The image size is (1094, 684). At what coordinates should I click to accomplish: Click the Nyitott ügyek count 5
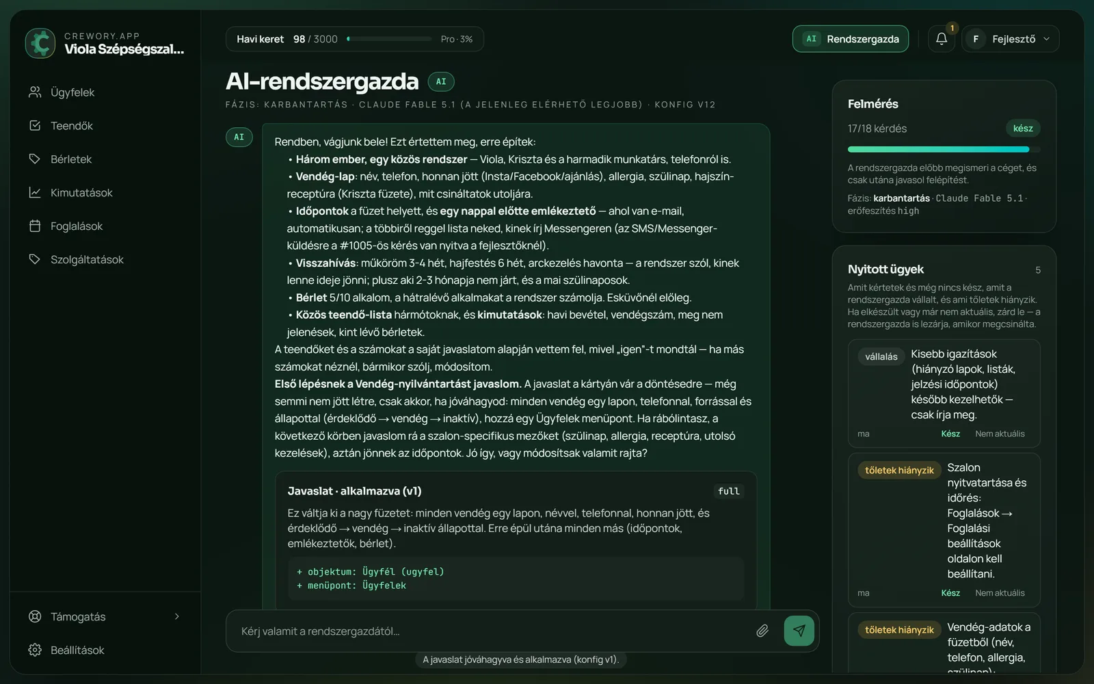pyautogui.click(x=1038, y=270)
